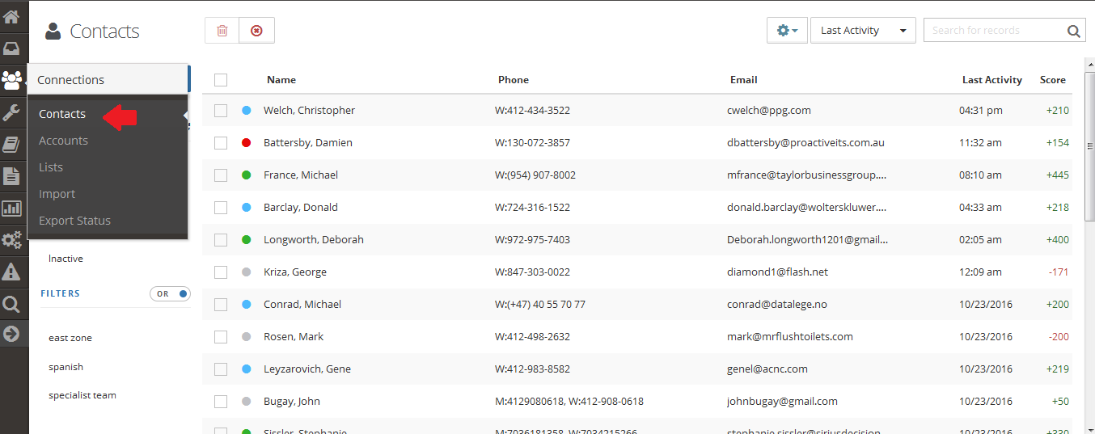Click the trash delete button

222,31
